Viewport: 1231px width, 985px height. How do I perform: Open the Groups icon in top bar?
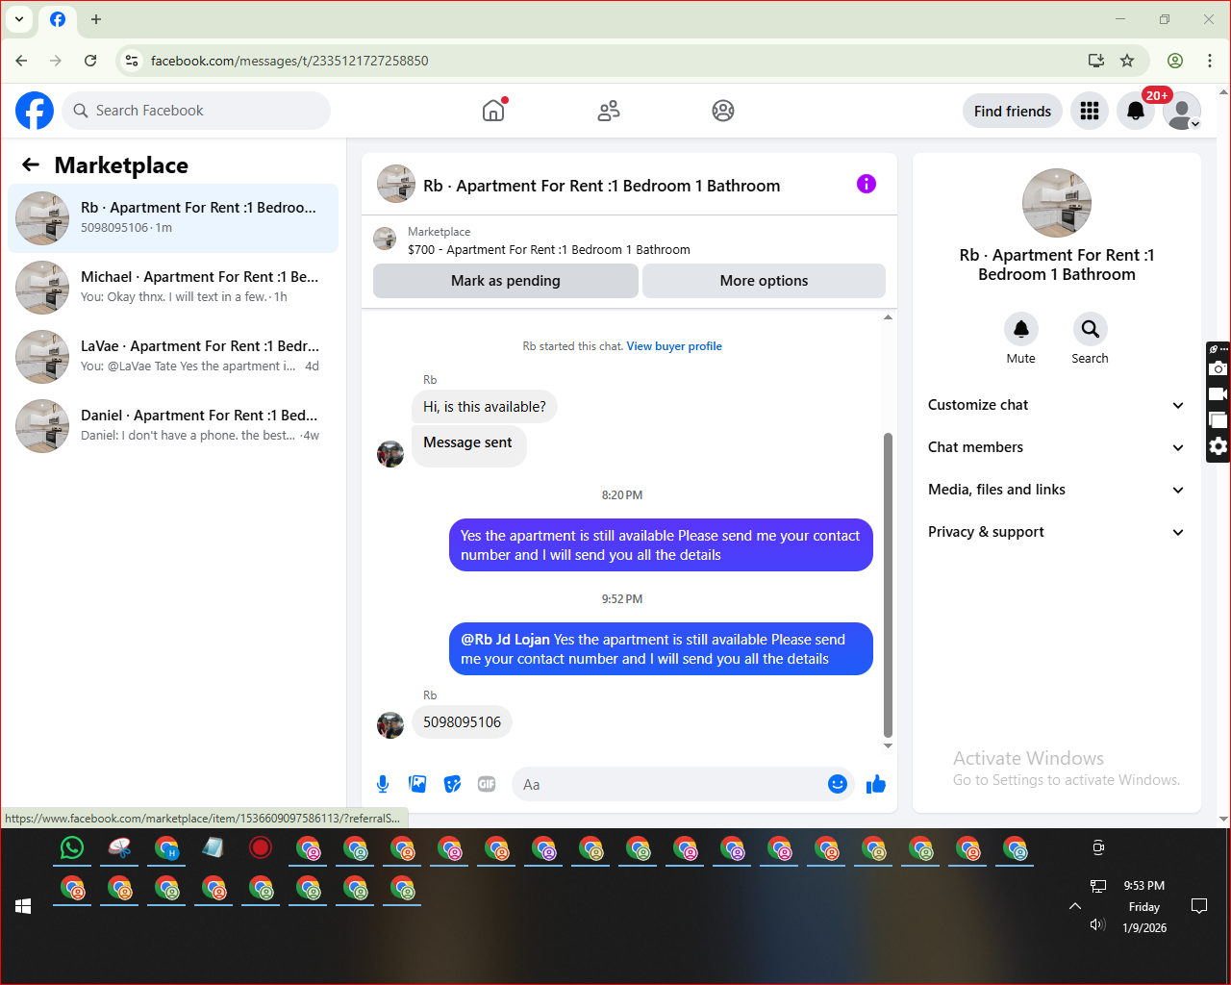(x=723, y=111)
